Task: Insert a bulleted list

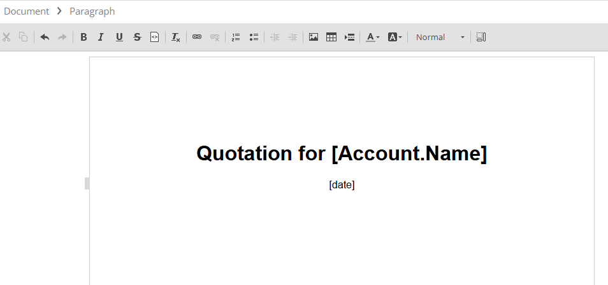Action: 254,38
